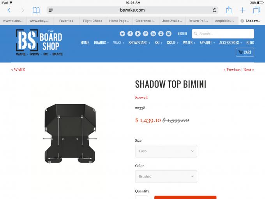Viewport: 265px width, 199px height.
Task: Go back via the < WAKE link
Action: [x=18, y=70]
